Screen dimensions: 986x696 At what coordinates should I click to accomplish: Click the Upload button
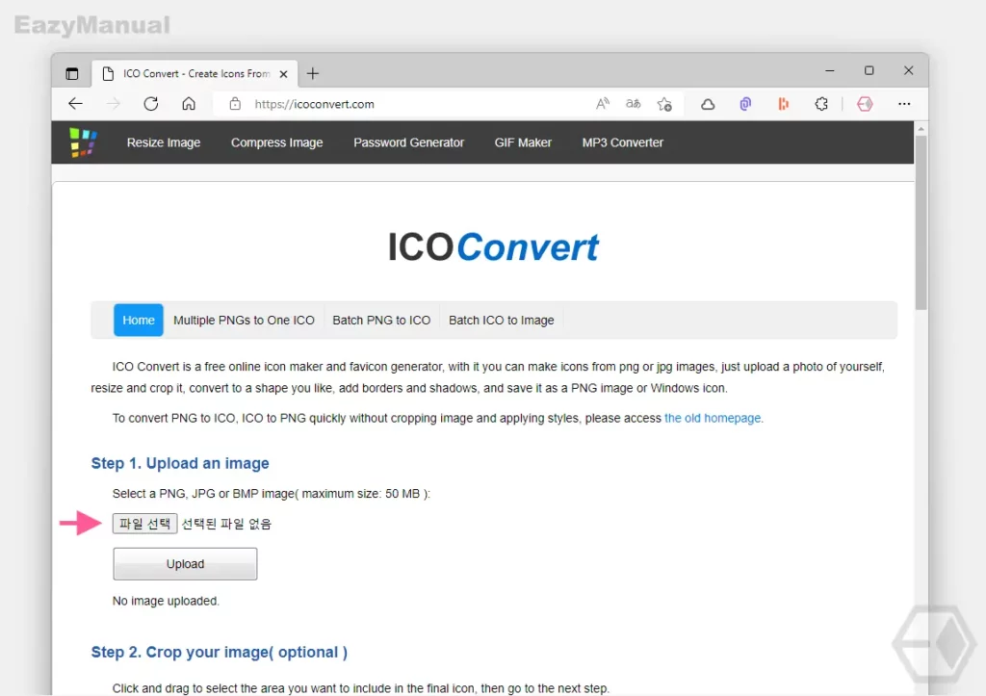(x=184, y=563)
